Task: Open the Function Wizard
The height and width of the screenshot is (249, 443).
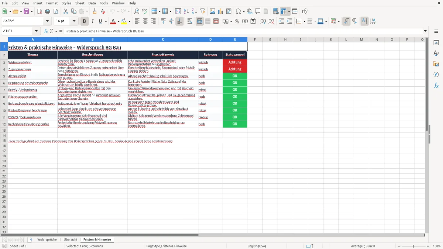Action: tap(46, 31)
